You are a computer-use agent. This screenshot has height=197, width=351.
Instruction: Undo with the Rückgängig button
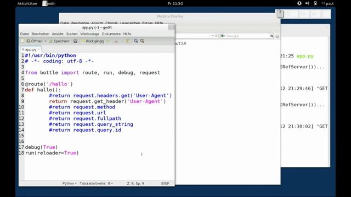tap(93, 41)
